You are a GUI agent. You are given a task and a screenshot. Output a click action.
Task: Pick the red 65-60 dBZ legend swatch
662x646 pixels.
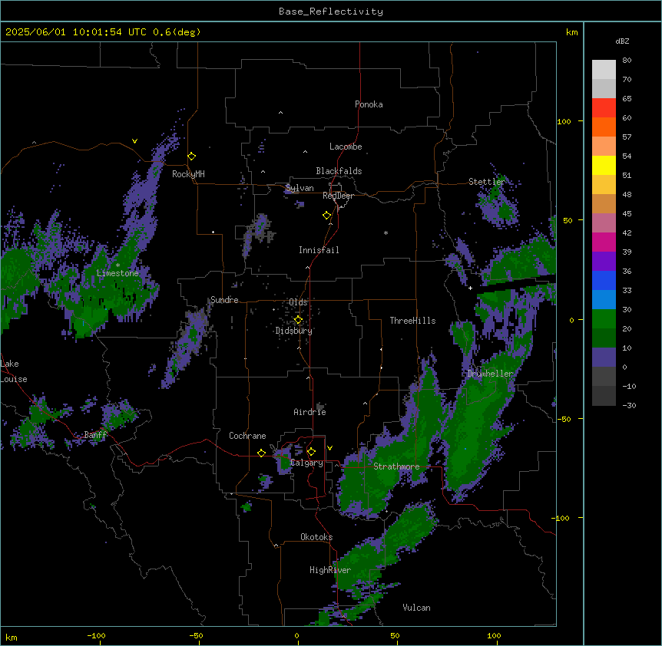tap(604, 108)
